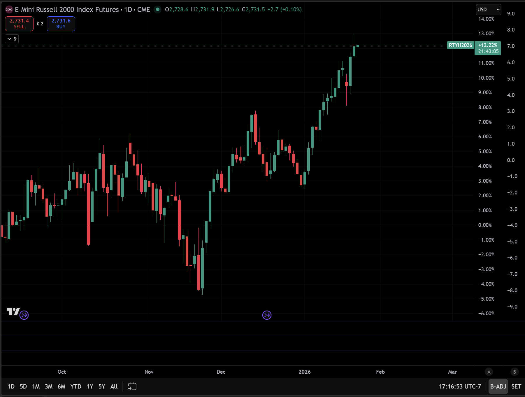Click the SELL 2,731.4 button

click(19, 24)
